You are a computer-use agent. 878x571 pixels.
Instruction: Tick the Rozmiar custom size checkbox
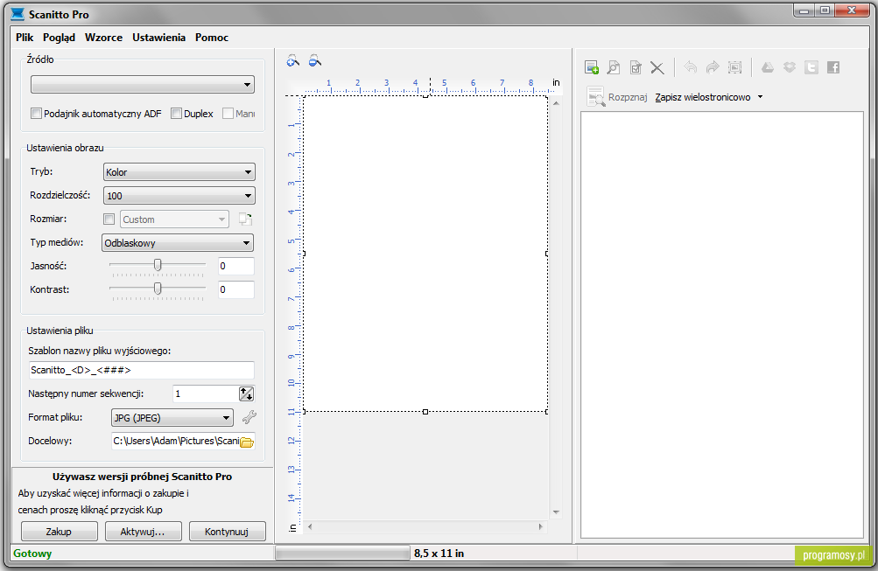click(109, 219)
